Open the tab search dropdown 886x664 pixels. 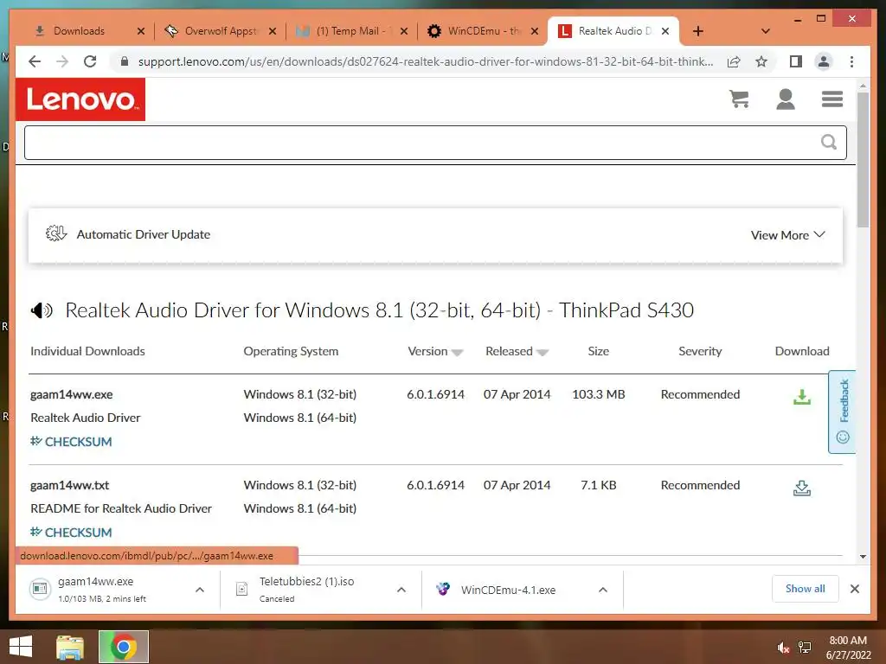tap(766, 31)
